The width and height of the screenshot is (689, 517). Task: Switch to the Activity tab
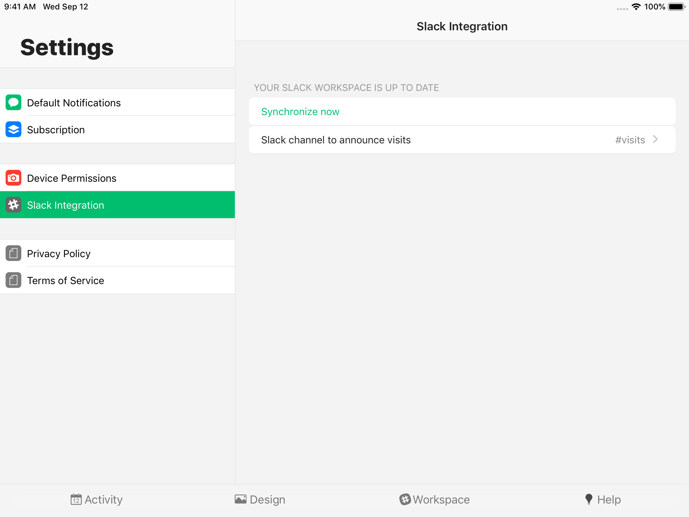(x=96, y=499)
